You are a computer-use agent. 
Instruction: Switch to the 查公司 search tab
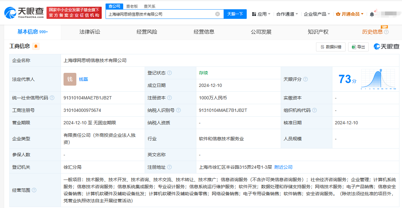tap(114, 6)
